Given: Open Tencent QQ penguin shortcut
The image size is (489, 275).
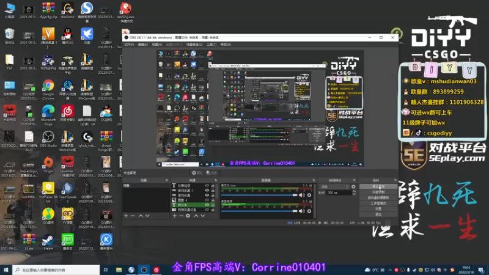Looking at the screenshot, I should [x=67, y=36].
